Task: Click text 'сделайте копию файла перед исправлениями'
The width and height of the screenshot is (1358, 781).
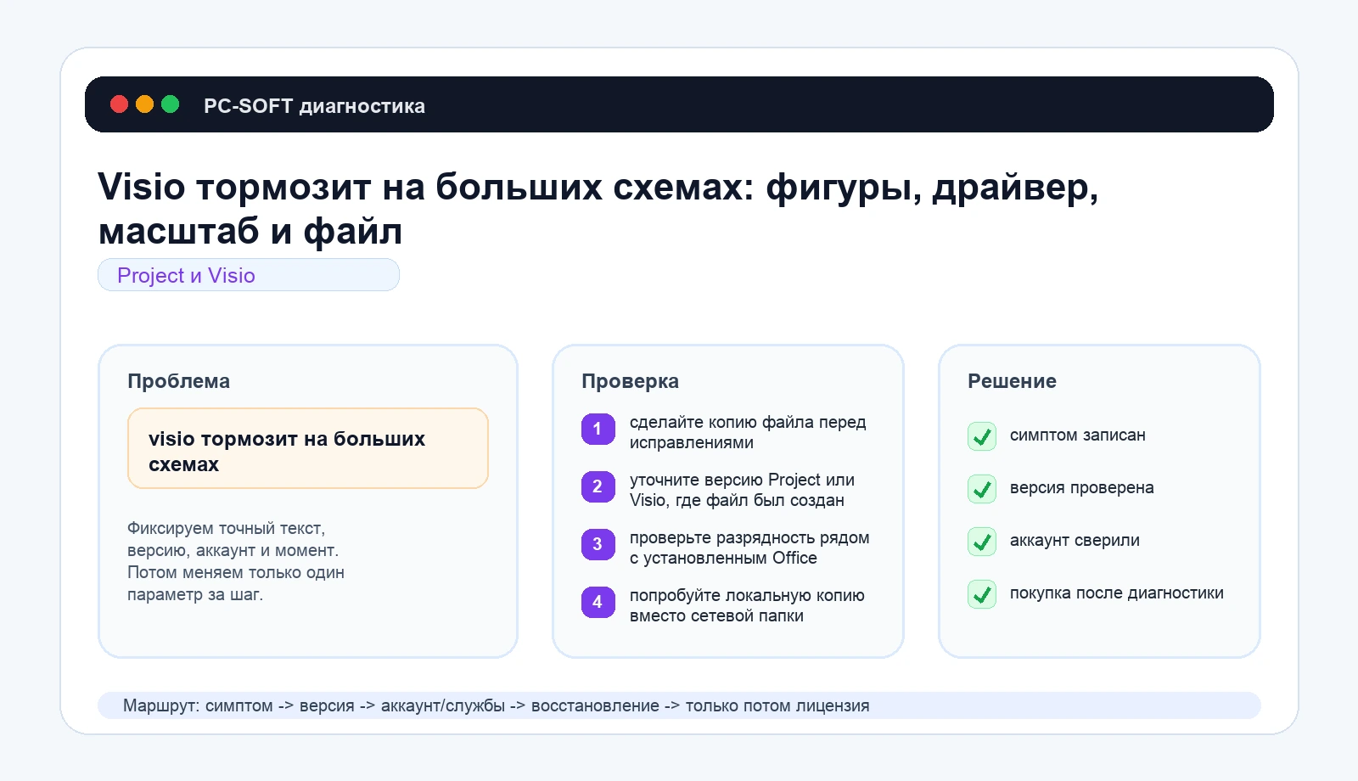Action: point(748,432)
